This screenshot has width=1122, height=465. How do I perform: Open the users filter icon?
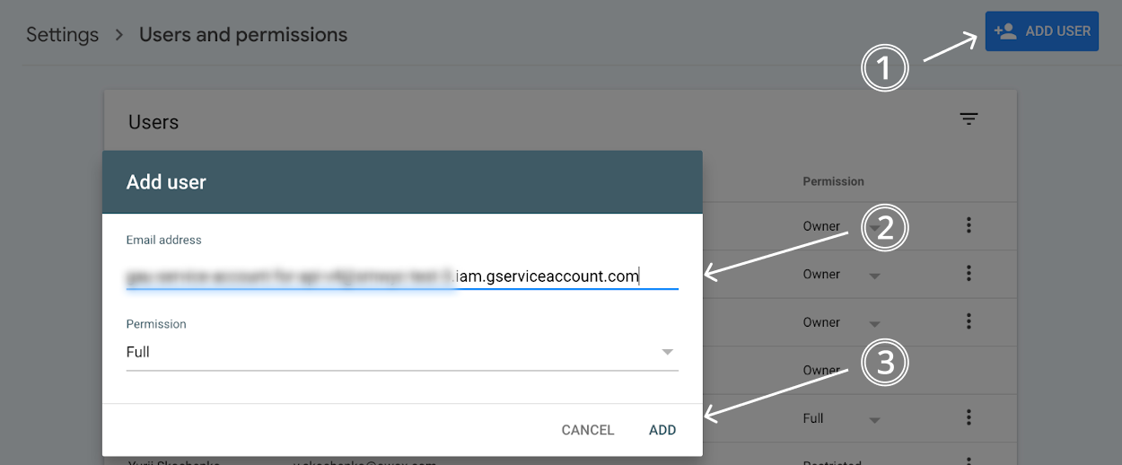point(969,118)
